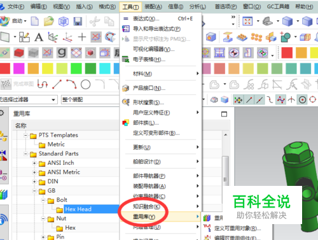Open the 装配(A) menu
Image resolution: width=318 pixels, height=240 pixels.
(153, 7)
